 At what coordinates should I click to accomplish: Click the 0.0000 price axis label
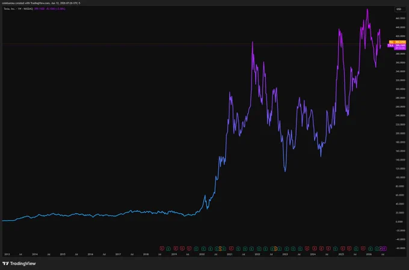tap(401, 222)
